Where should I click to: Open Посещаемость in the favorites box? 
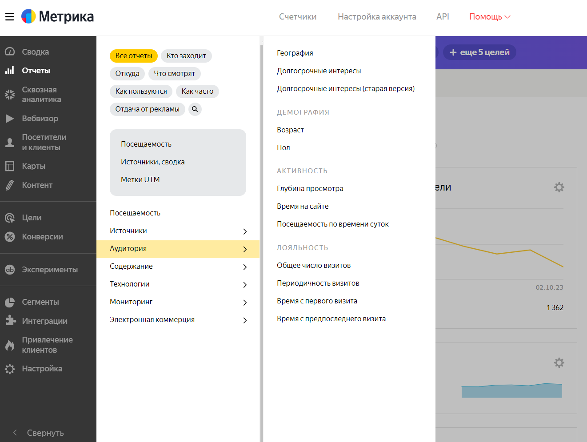click(146, 144)
